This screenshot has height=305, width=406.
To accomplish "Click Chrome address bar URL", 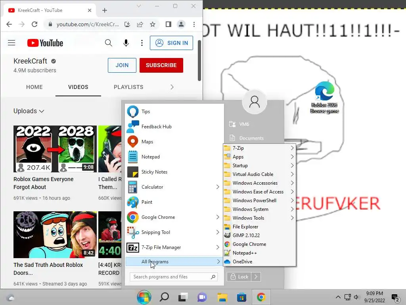I will [x=88, y=24].
